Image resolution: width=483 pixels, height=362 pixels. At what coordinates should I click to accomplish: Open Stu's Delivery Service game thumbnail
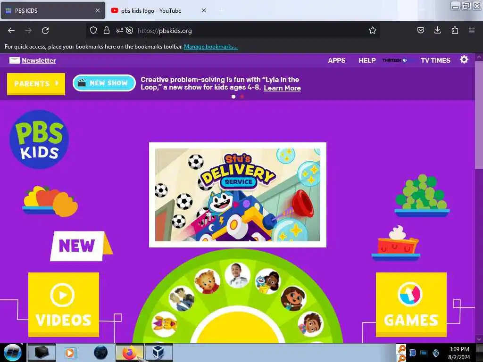pos(238,195)
